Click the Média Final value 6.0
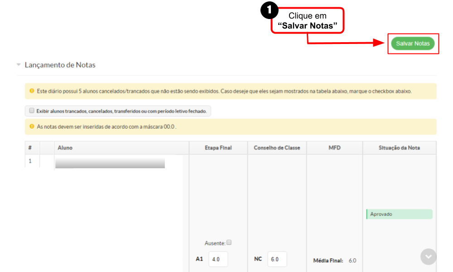453x272 pixels. click(352, 260)
